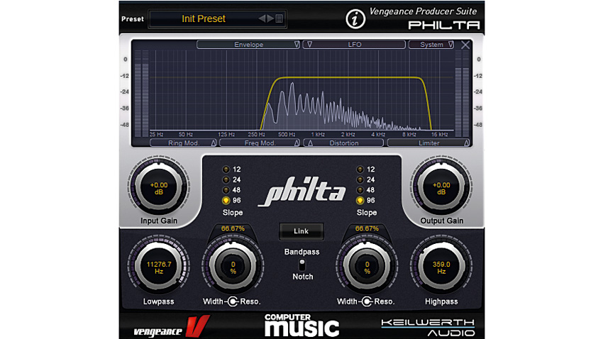Select left slope 24
The width and height of the screenshot is (603, 339).
(x=226, y=180)
